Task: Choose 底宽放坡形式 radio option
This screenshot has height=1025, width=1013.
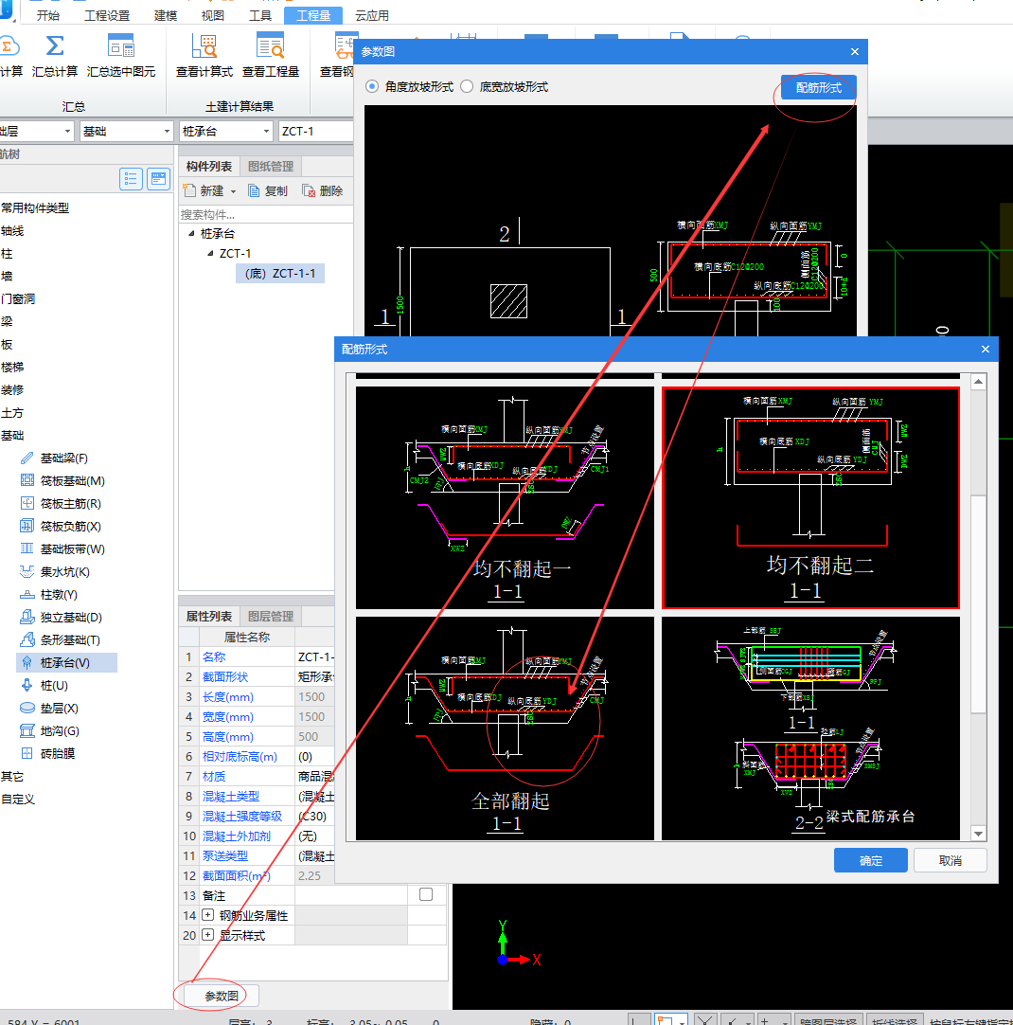Action: tap(467, 86)
